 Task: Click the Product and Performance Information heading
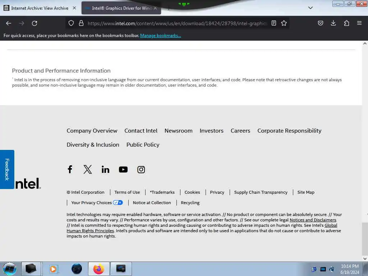pos(61,71)
